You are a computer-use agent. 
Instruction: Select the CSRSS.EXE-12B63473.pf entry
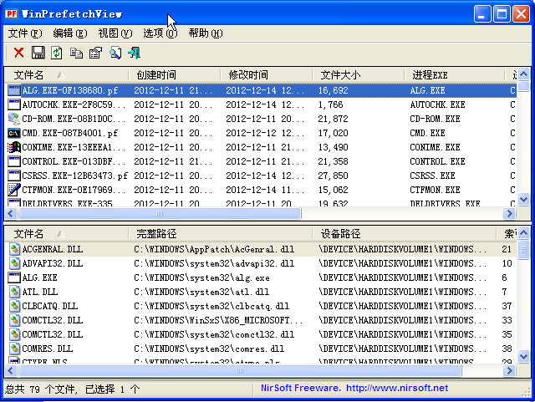coord(262,176)
